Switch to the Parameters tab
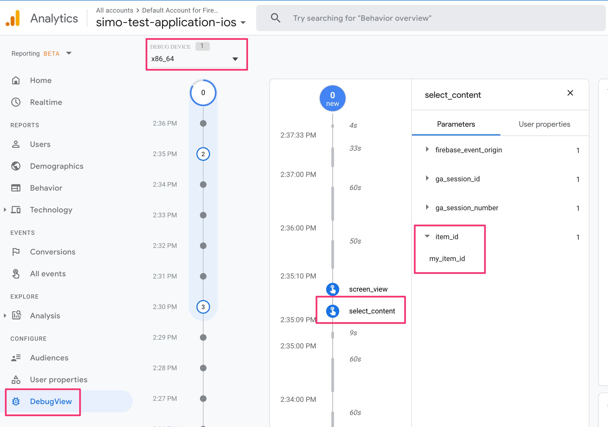This screenshot has width=608, height=427. [456, 124]
